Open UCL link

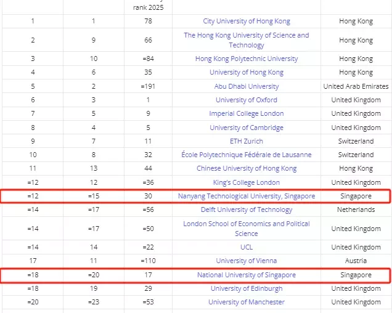tap(247, 247)
